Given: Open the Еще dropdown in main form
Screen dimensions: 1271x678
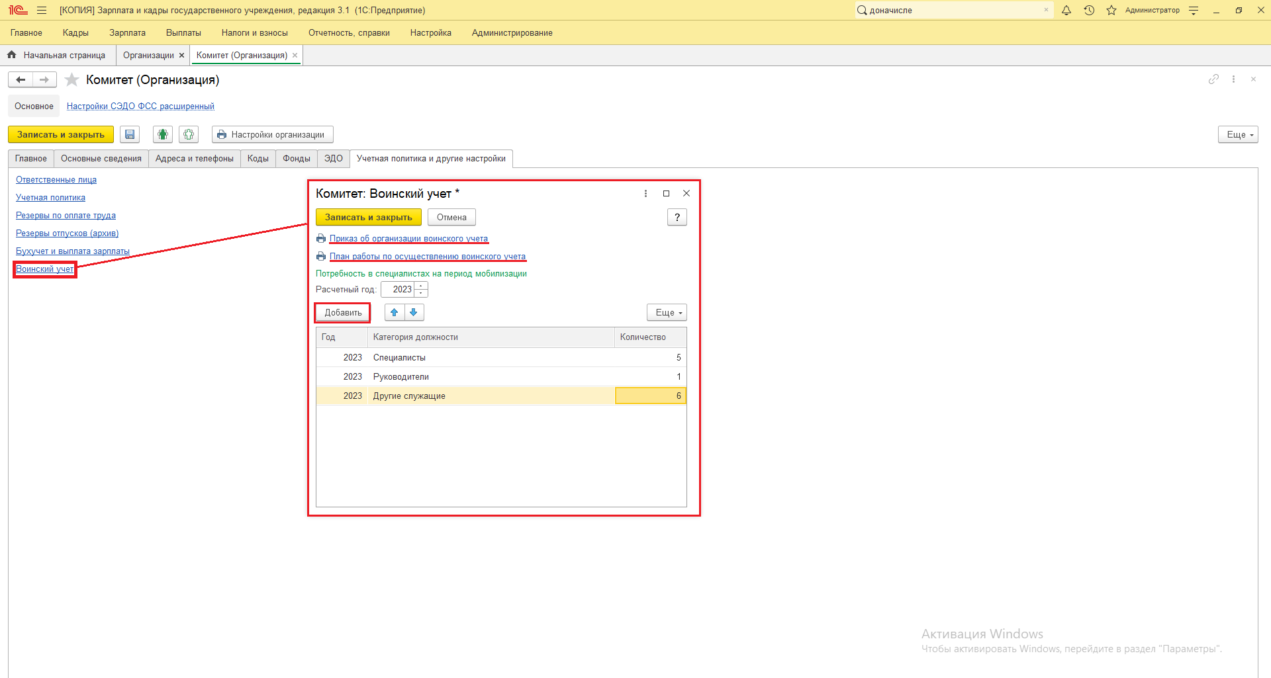Looking at the screenshot, I should 1238,135.
